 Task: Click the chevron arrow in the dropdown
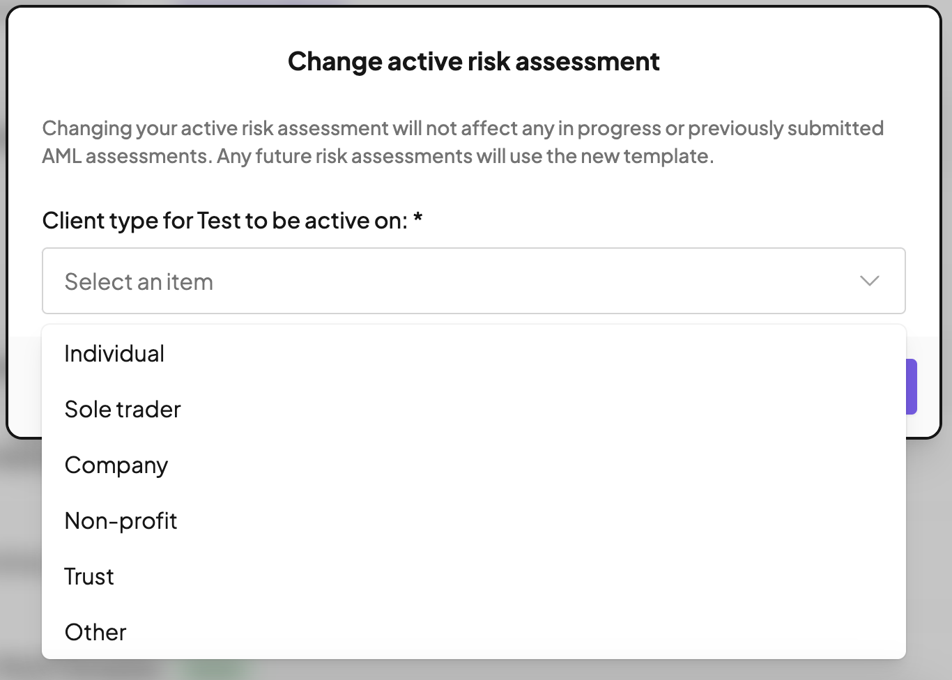coord(869,281)
